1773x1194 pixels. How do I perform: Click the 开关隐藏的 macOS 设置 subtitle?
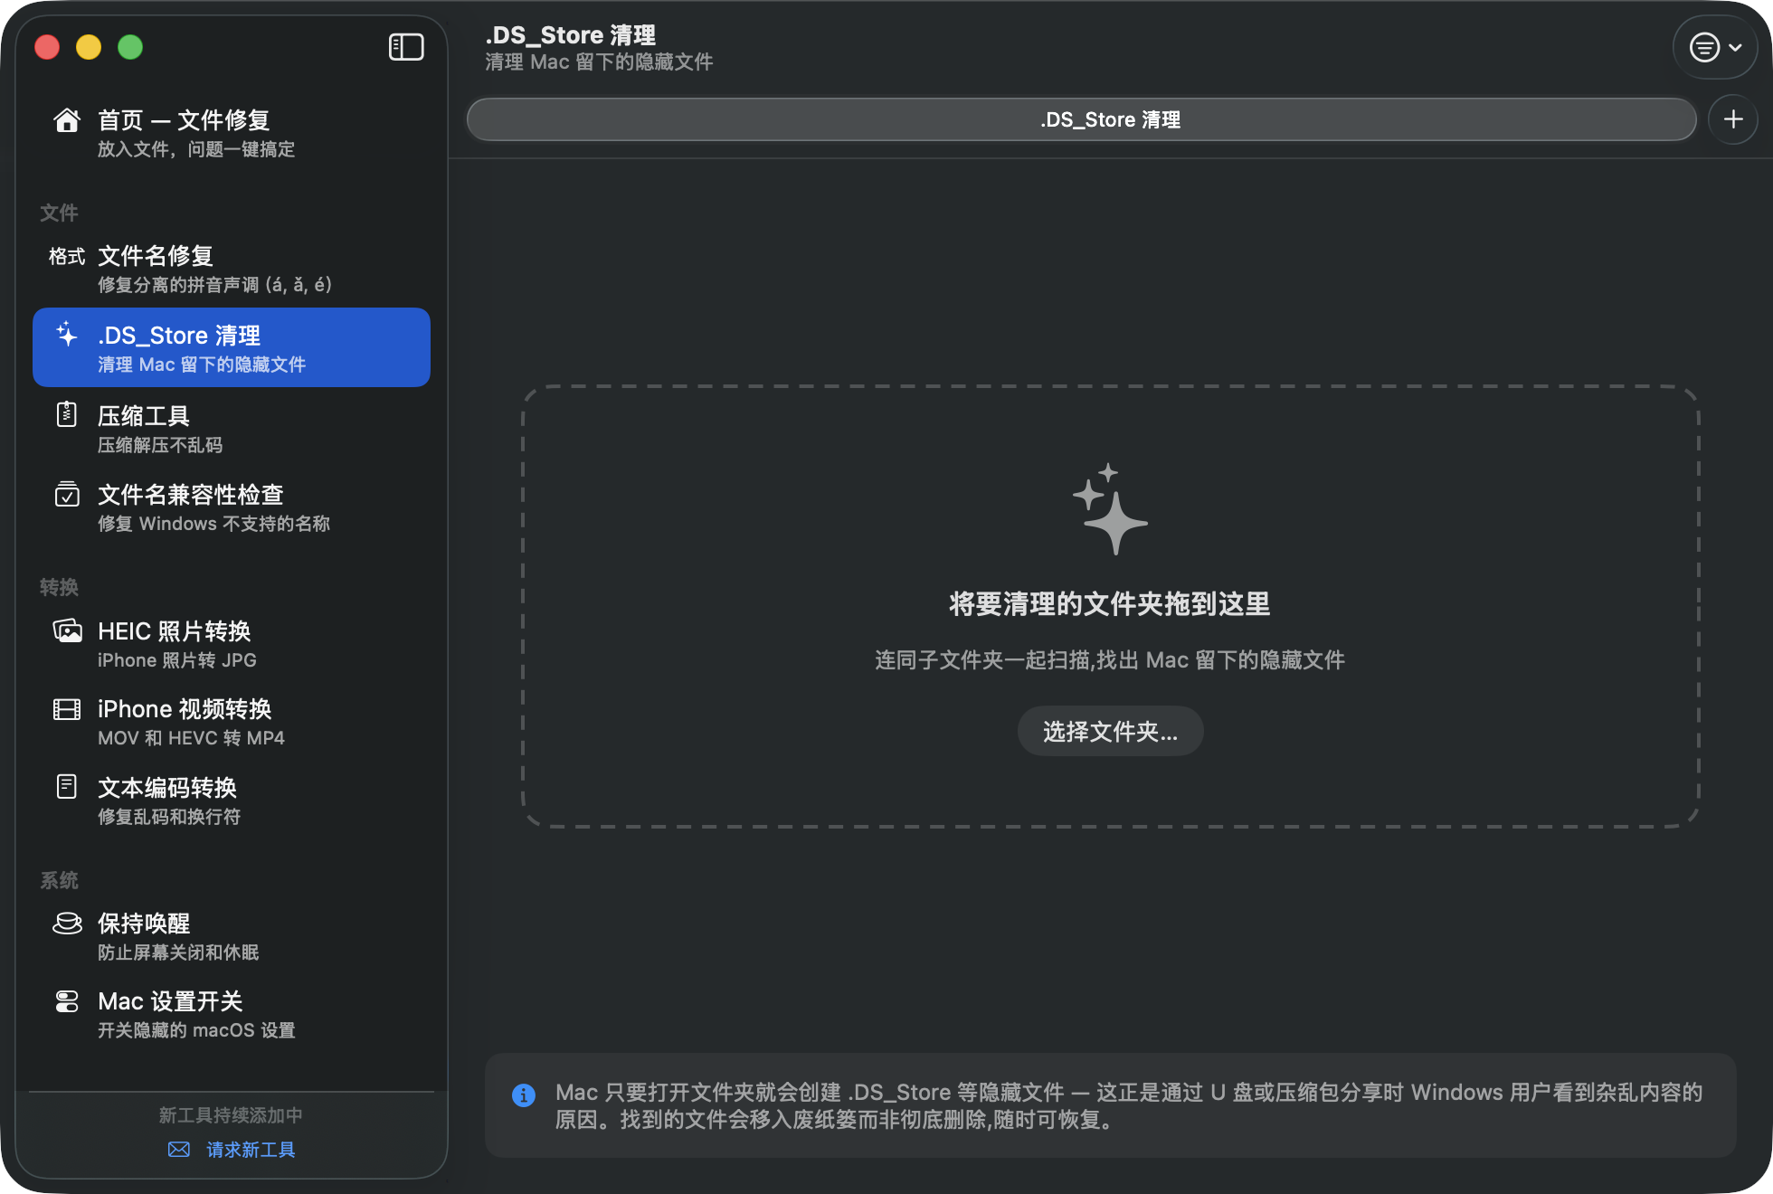(x=196, y=1030)
